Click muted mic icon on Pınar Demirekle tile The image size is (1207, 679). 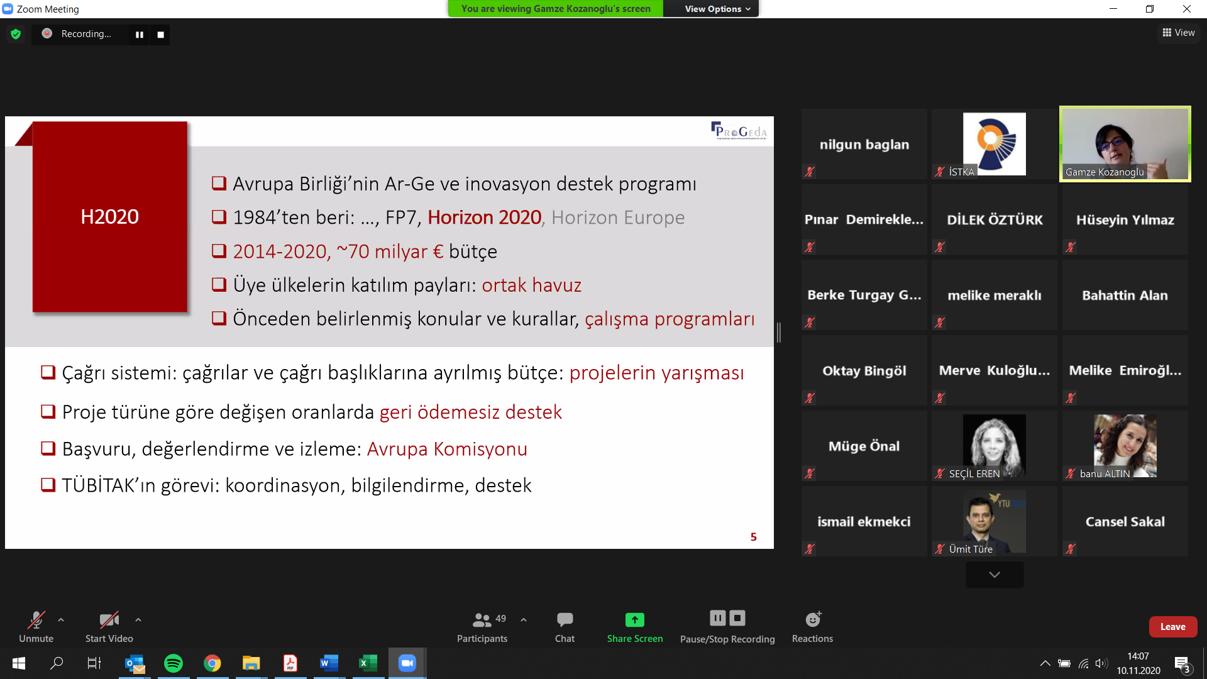pos(810,247)
